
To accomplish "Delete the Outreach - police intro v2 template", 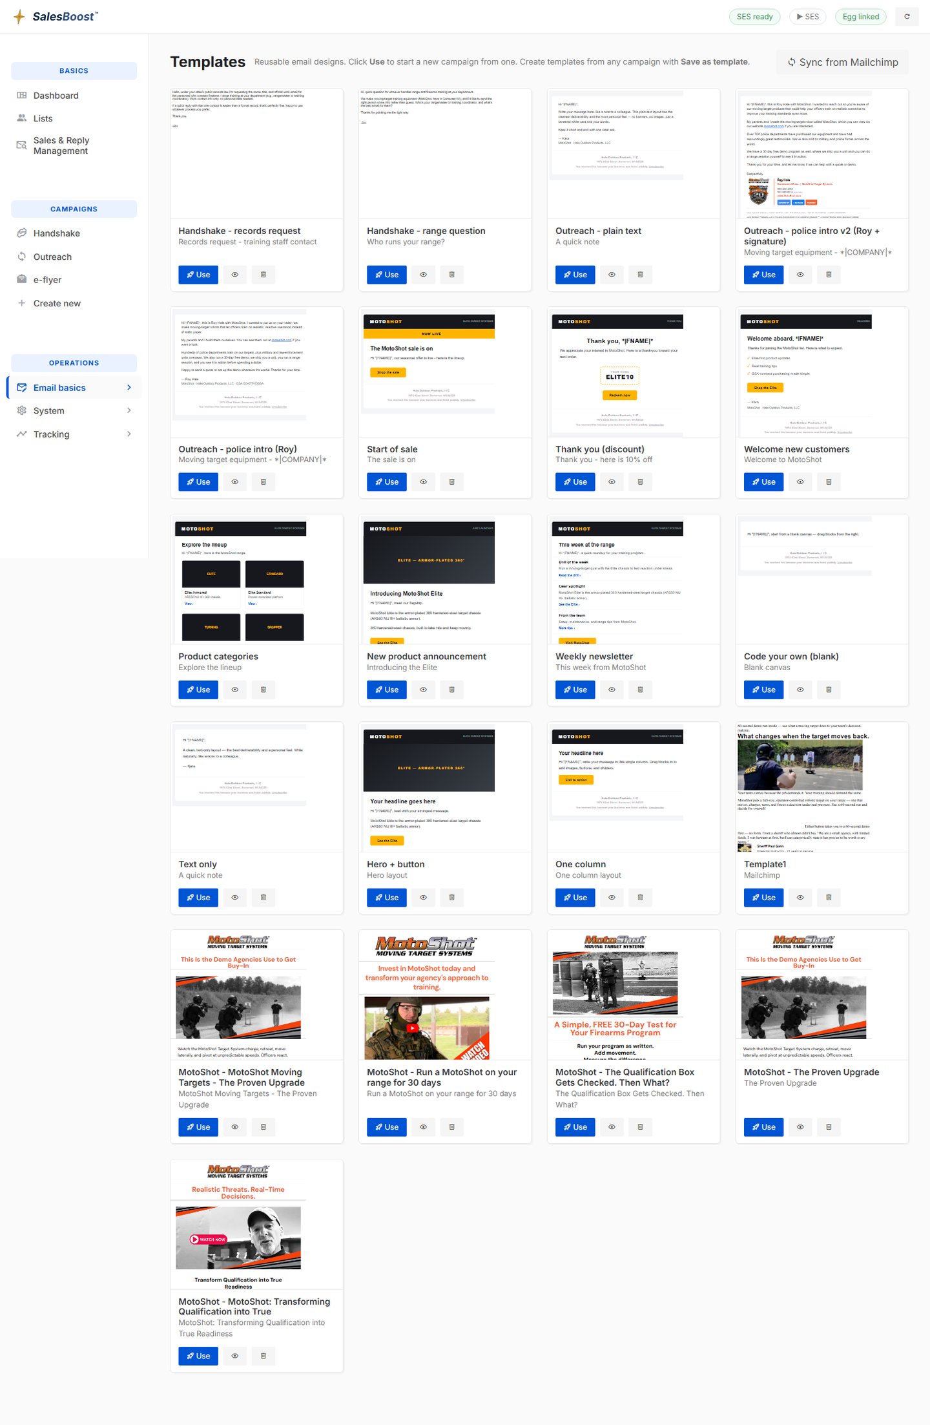I will [x=829, y=275].
